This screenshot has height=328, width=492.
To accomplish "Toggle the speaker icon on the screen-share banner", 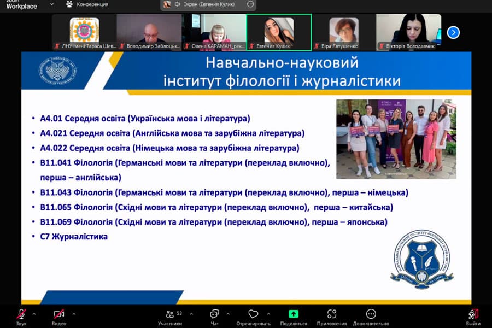I will click(178, 4).
